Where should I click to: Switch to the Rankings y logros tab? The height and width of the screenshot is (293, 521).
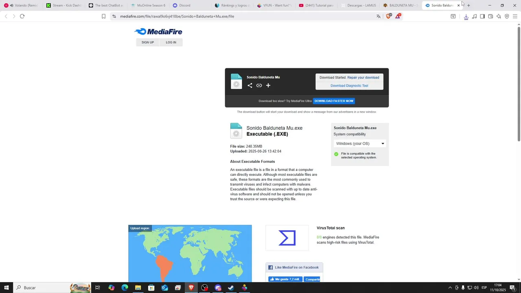pyautogui.click(x=232, y=5)
